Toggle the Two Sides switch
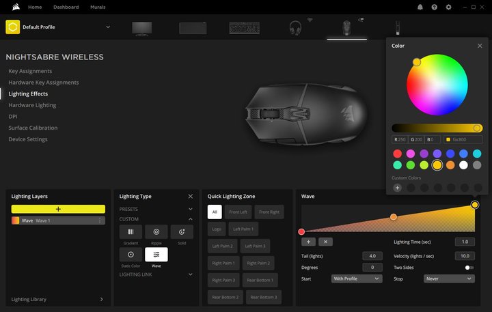This screenshot has width=492, height=312. [469, 268]
